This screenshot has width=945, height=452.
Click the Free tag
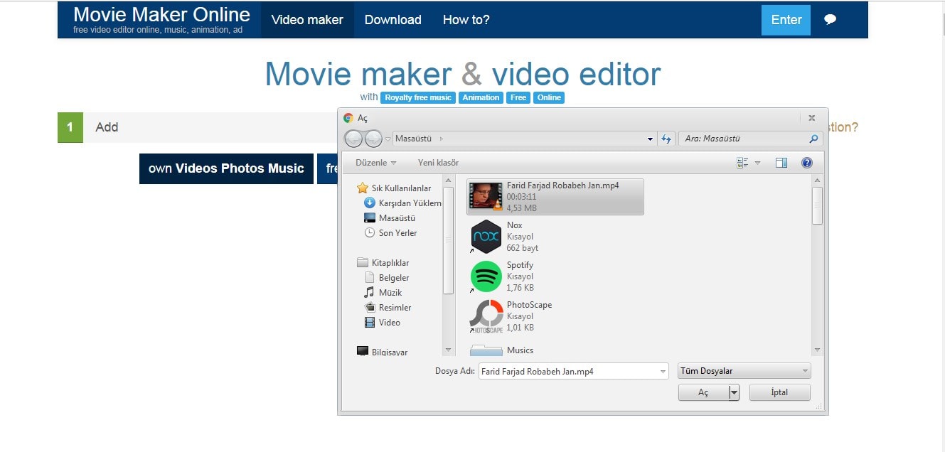pos(518,97)
